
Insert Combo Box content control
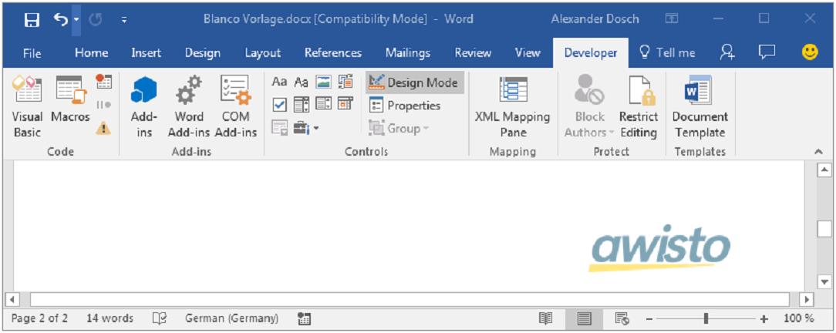click(302, 104)
